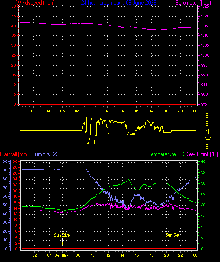The height and width of the screenshot is (262, 220).
Task: Click humidity axis value "70"
Action: (x=5, y=188)
